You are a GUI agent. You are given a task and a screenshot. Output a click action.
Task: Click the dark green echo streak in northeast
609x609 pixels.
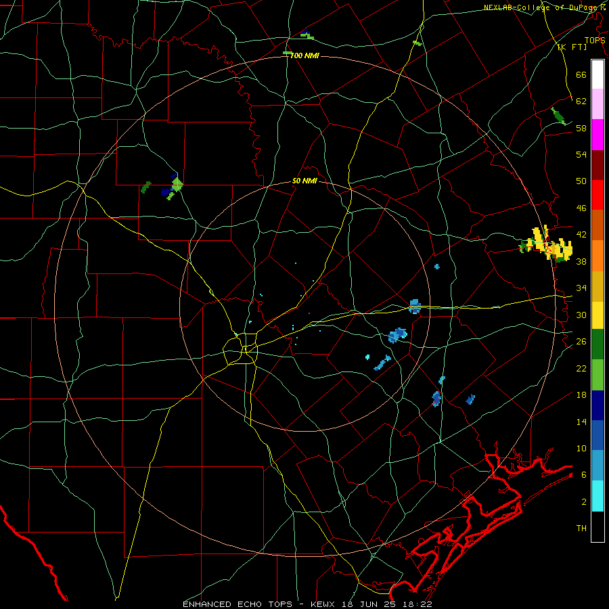(x=558, y=116)
